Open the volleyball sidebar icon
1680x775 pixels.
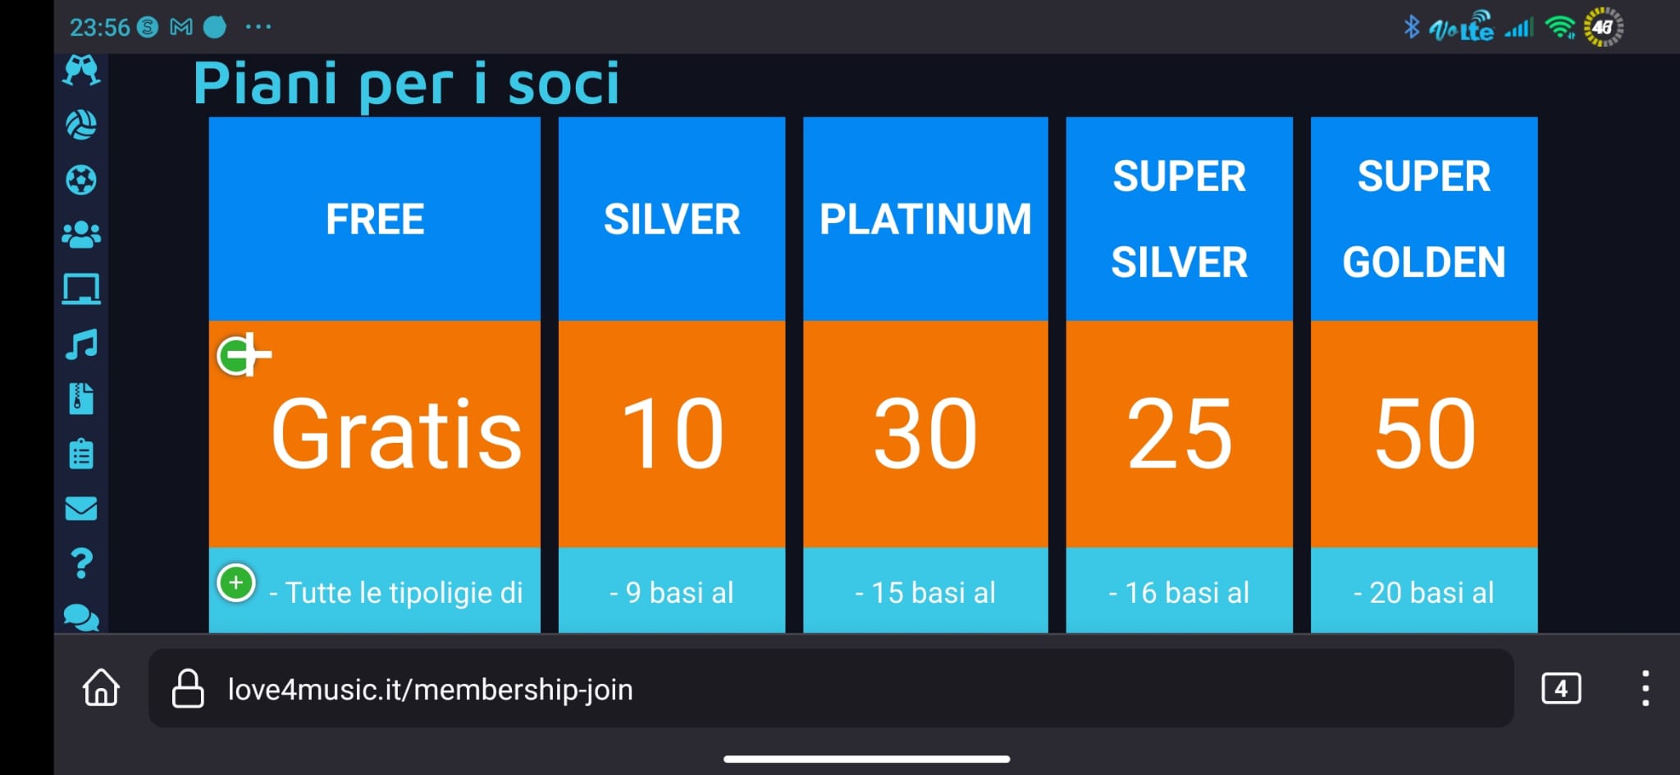[x=81, y=125]
